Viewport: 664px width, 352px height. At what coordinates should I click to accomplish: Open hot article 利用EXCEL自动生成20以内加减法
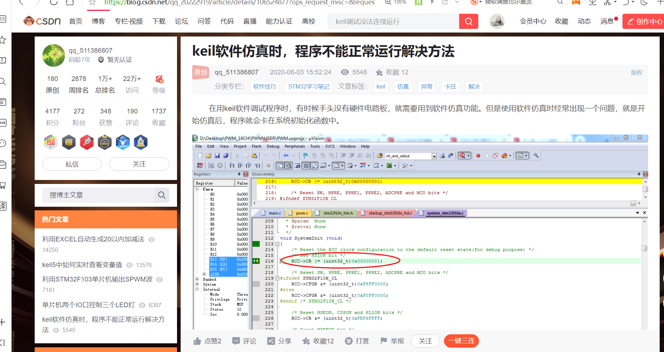tap(93, 239)
